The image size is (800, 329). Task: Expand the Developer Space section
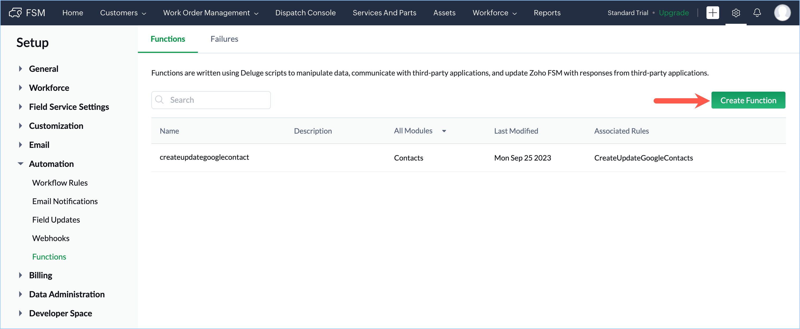click(21, 313)
